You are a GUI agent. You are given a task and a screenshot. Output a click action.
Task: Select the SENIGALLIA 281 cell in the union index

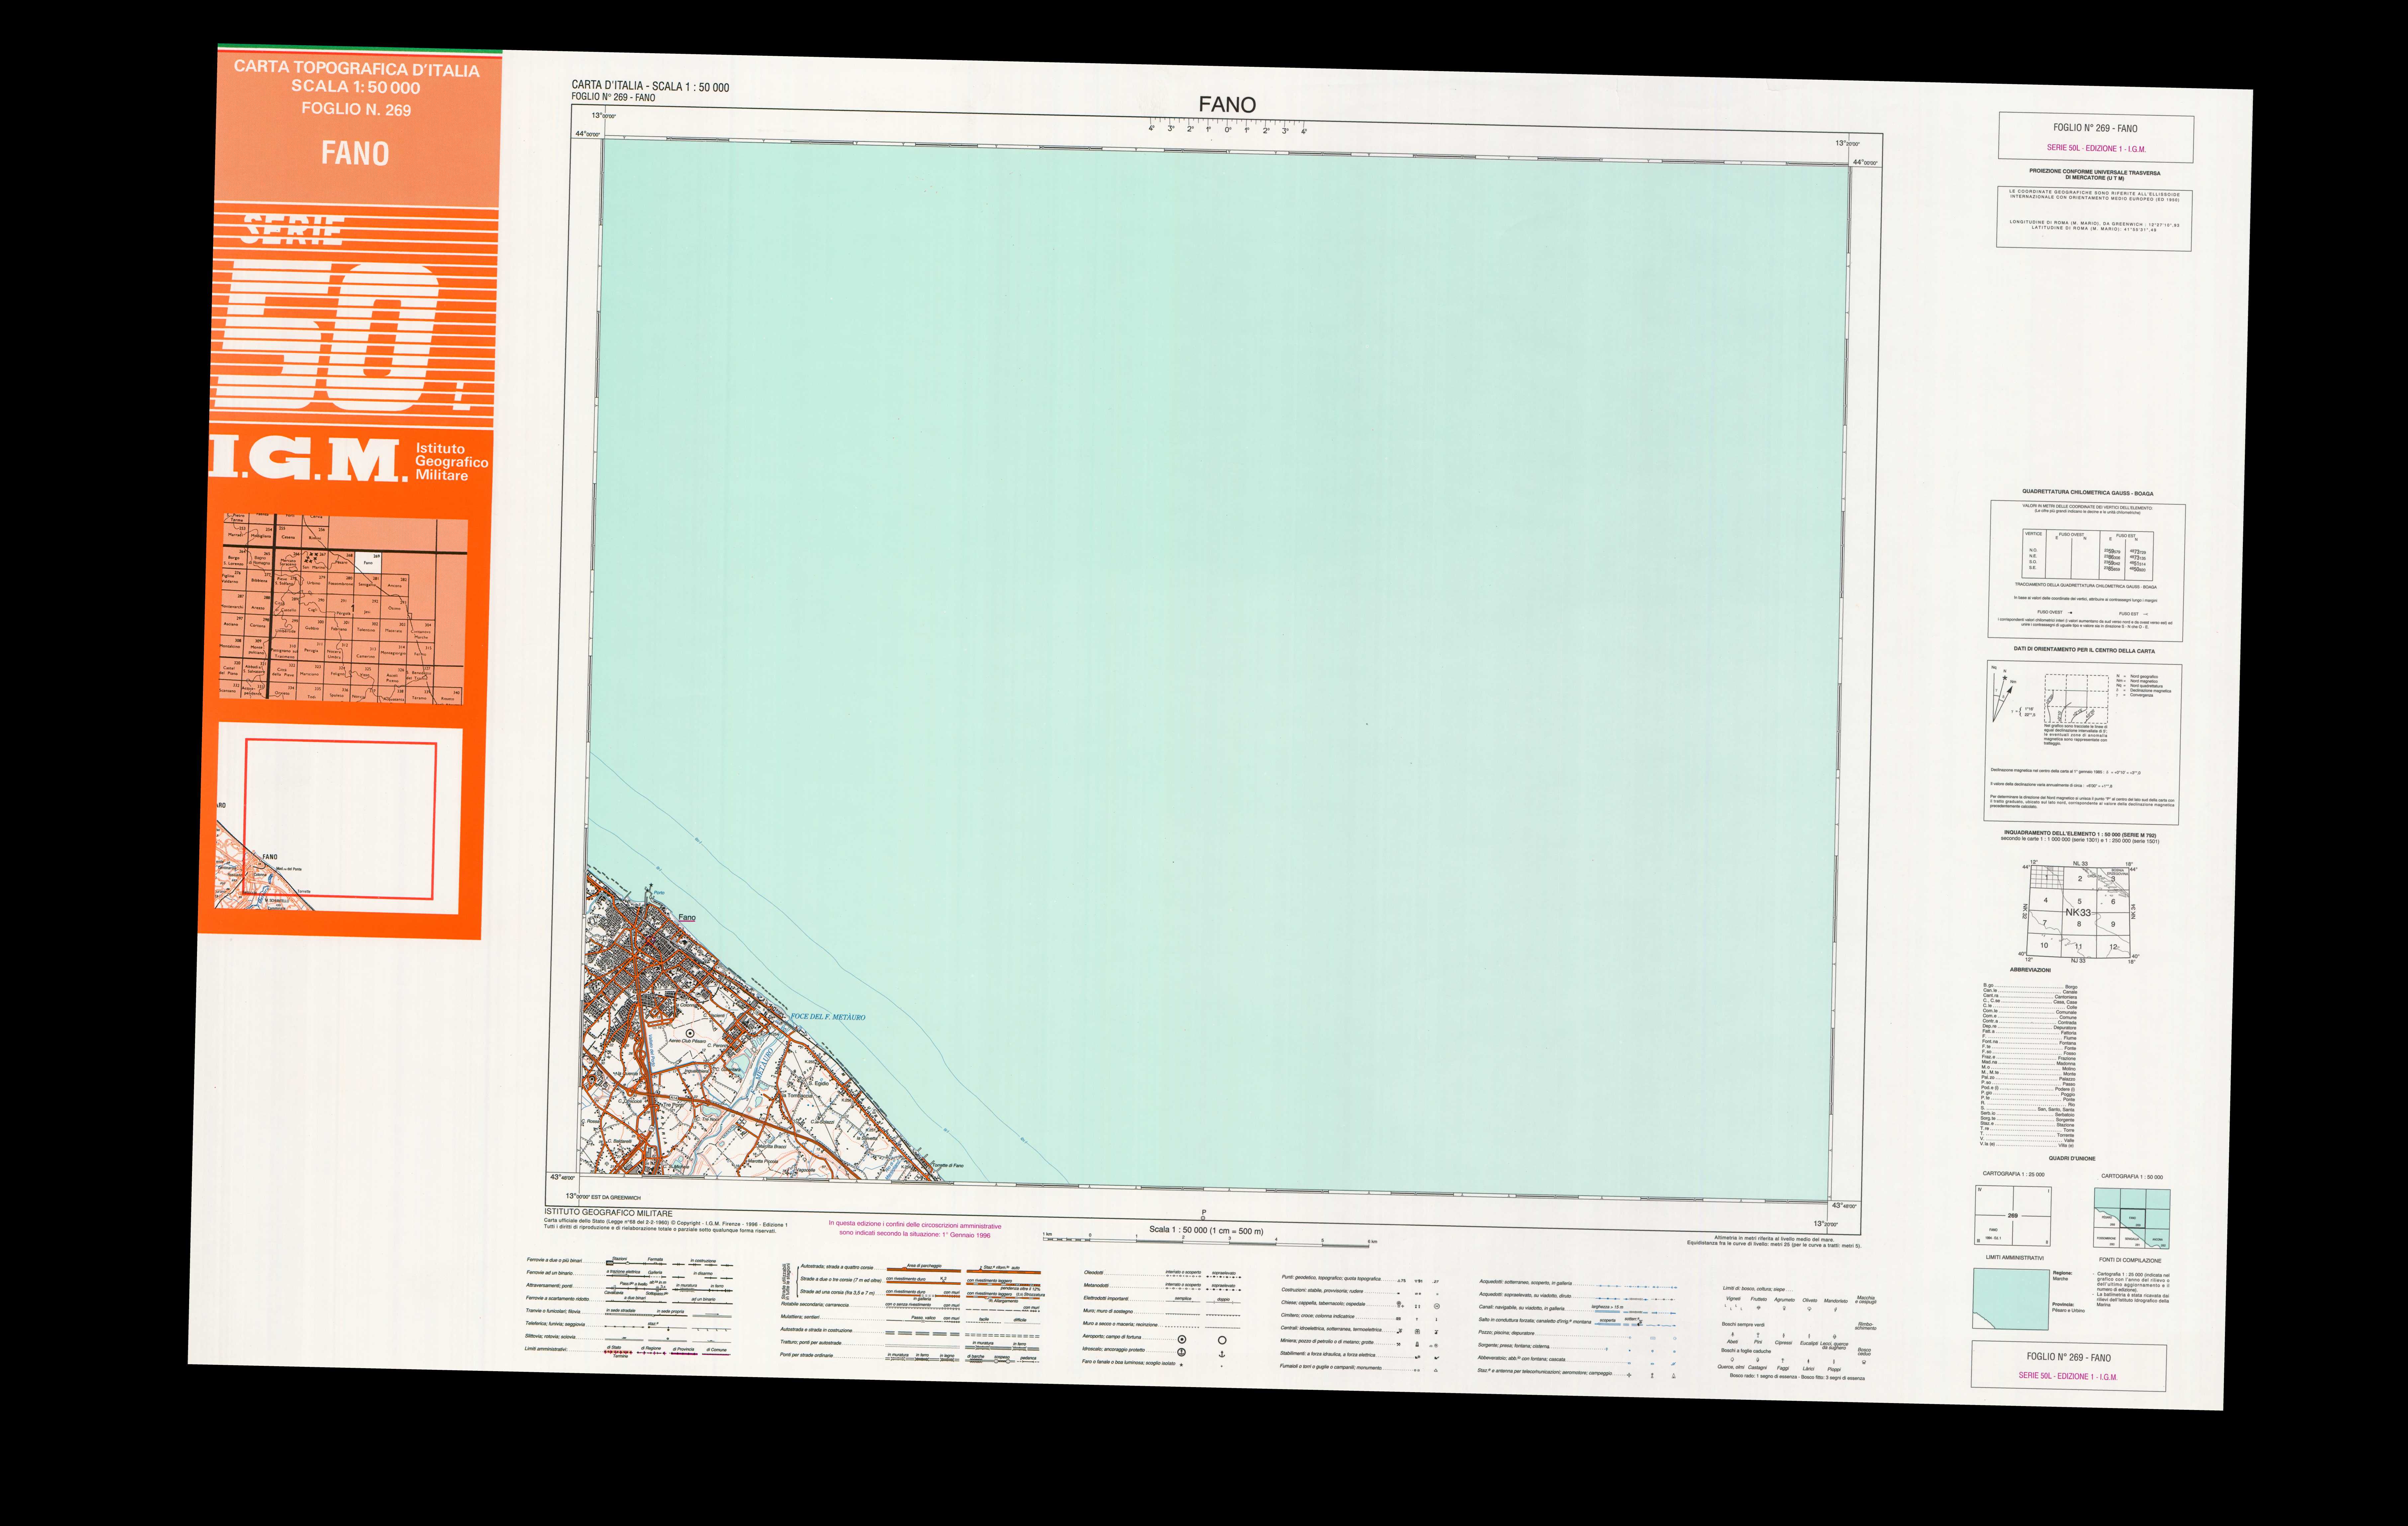(2132, 1238)
